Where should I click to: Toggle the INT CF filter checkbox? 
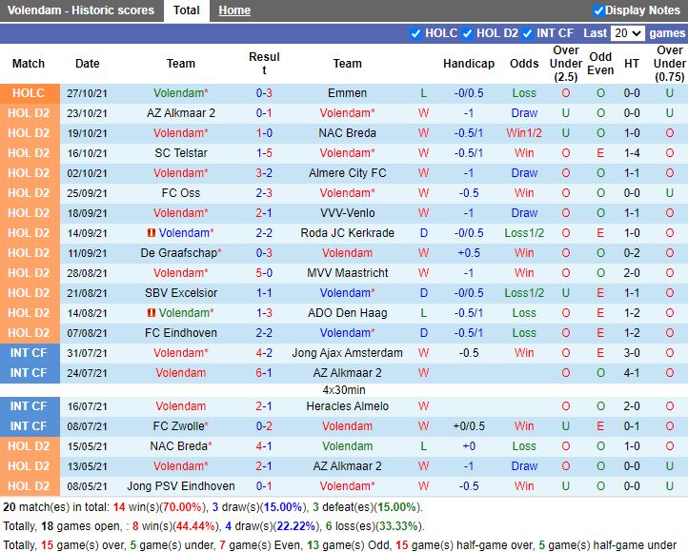(x=528, y=33)
